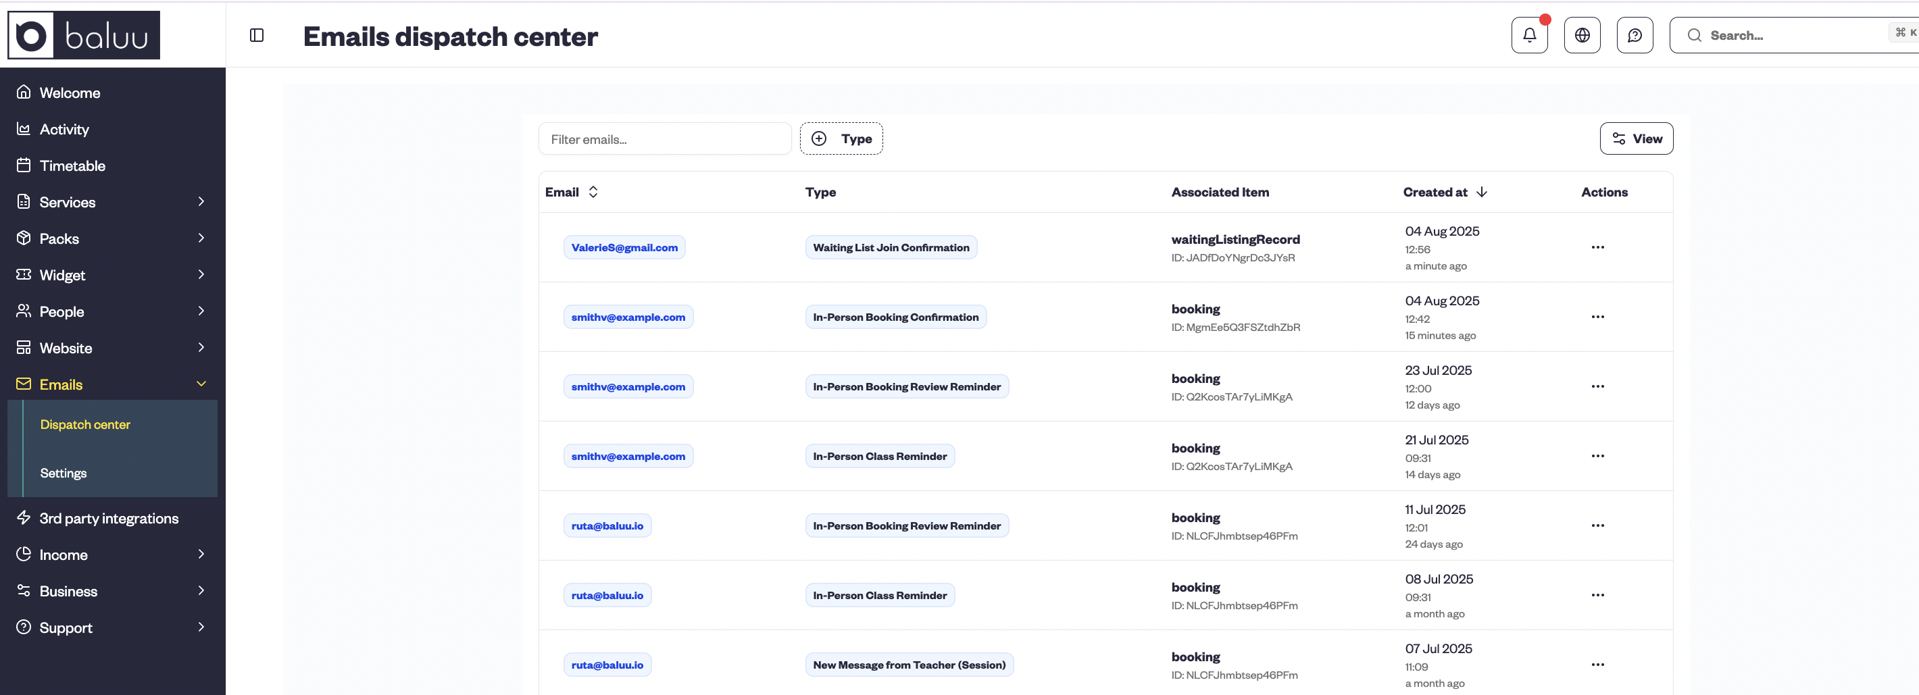Click the Type column header
The width and height of the screenshot is (1919, 695).
[x=820, y=192]
